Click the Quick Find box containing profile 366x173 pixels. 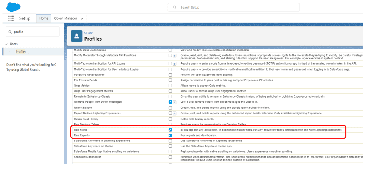tap(33, 32)
